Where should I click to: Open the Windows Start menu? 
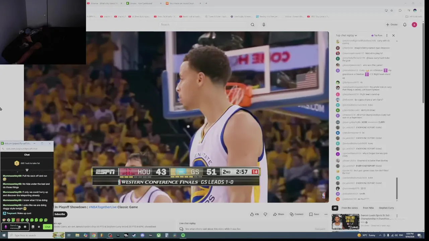pyautogui.click(x=4, y=235)
